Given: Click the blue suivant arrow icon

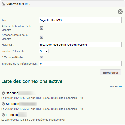Looking at the screenshot, I should click(x=121, y=86).
